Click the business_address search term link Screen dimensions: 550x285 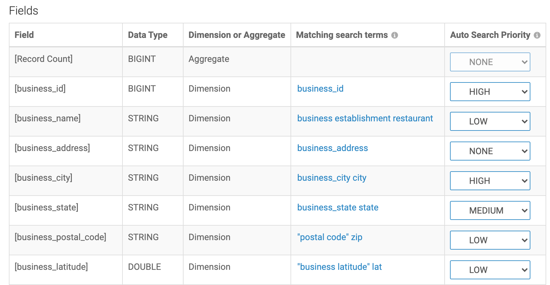(332, 148)
